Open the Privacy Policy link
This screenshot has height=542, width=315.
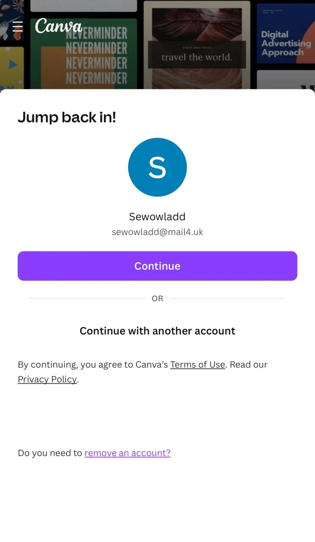pos(47,379)
